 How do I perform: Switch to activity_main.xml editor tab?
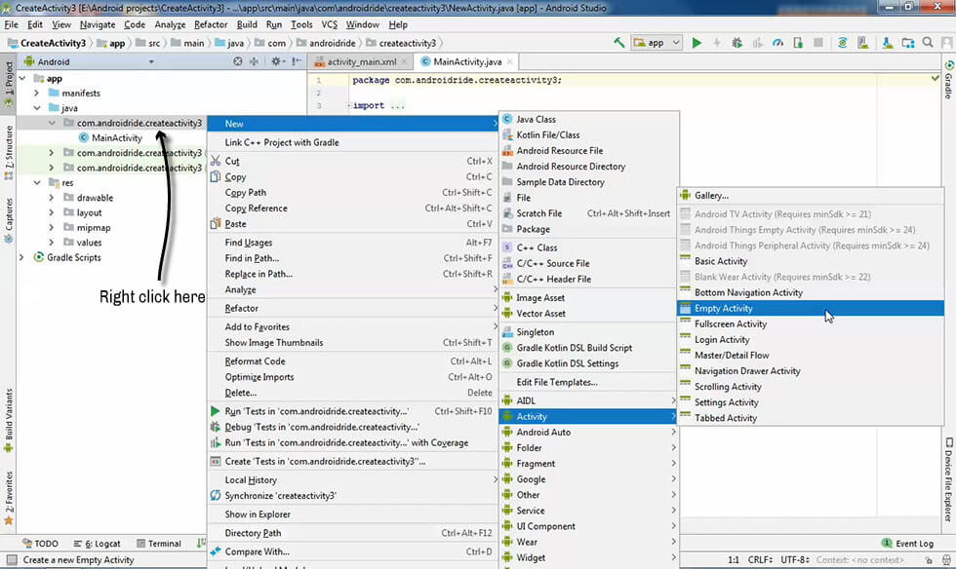[x=361, y=61]
